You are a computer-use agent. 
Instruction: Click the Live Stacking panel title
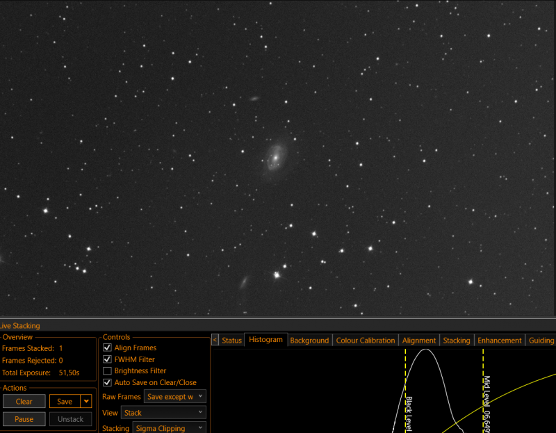point(19,325)
